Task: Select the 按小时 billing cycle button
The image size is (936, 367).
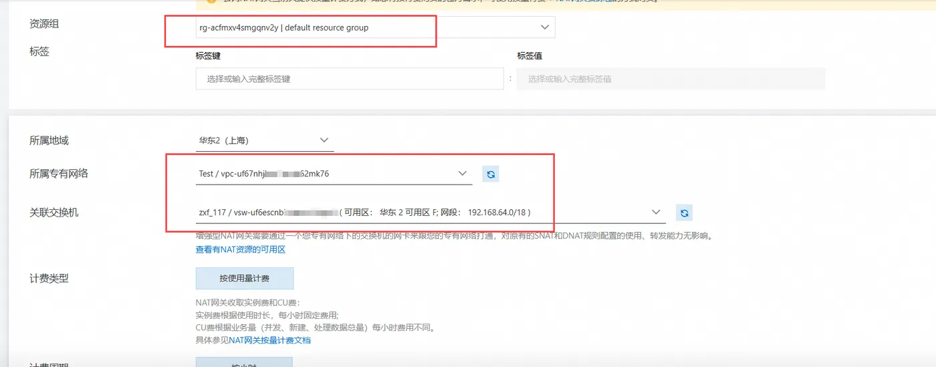Action: [244, 362]
